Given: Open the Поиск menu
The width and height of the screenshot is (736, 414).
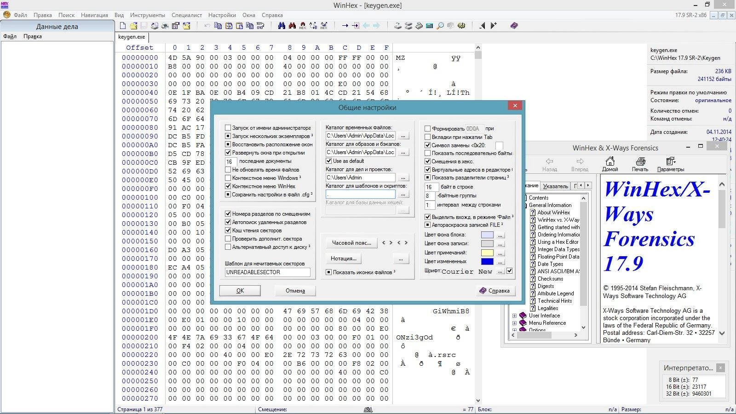Looking at the screenshot, I should 67,15.
